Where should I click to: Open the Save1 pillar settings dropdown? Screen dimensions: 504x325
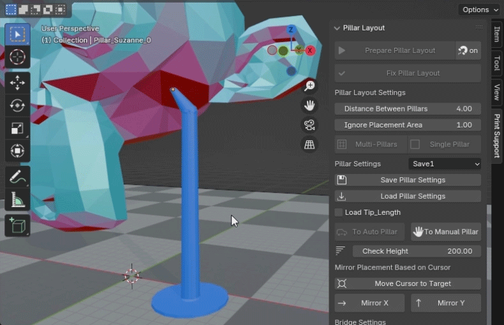445,164
